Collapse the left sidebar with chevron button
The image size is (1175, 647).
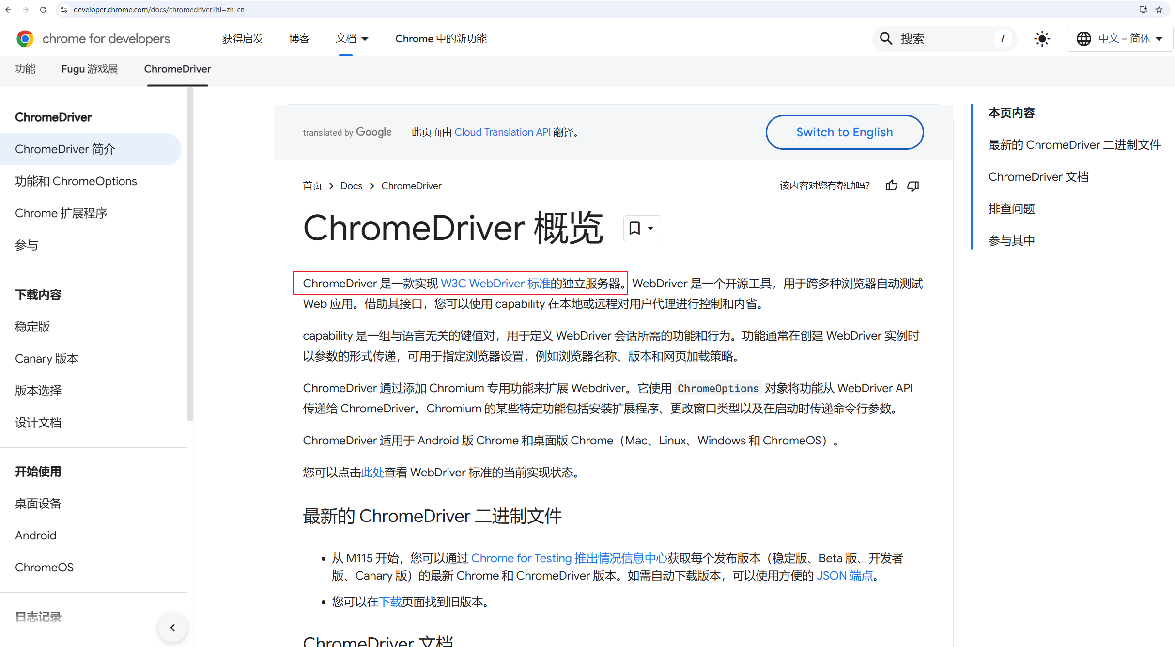(x=172, y=628)
